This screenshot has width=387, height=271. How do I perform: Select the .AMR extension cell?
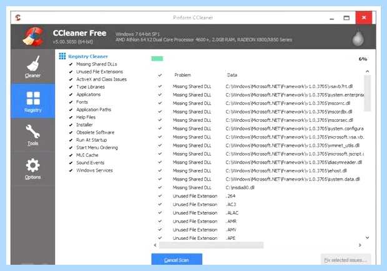(231, 222)
